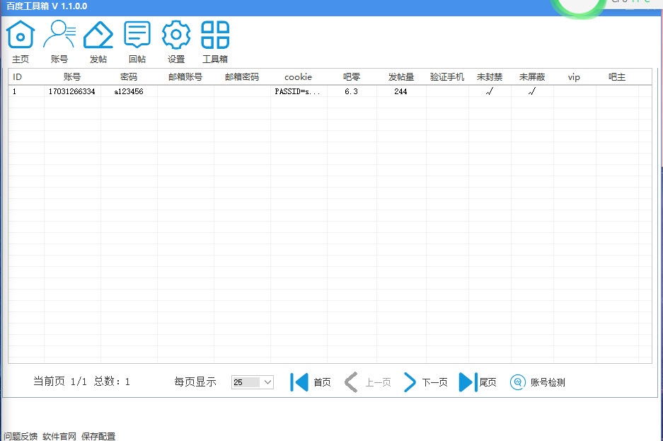Image resolution: width=663 pixels, height=441 pixels.
Task: Click the 百度工具箱 V 1.1.0.0 title
Action: tap(47, 6)
